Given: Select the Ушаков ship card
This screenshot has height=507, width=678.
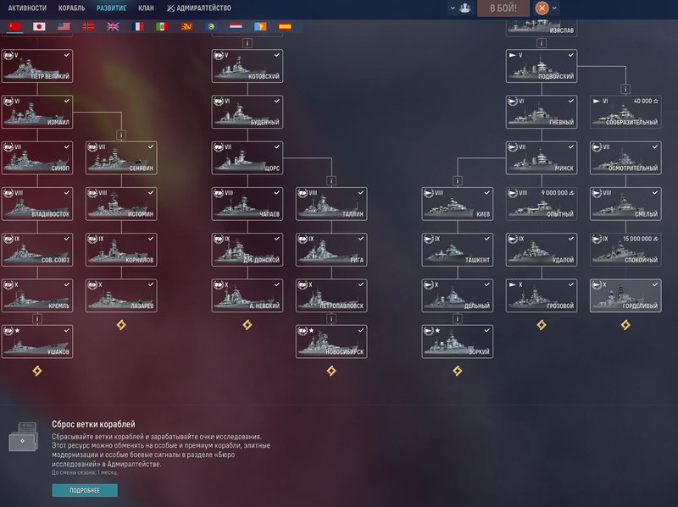Looking at the screenshot, I should (37, 342).
